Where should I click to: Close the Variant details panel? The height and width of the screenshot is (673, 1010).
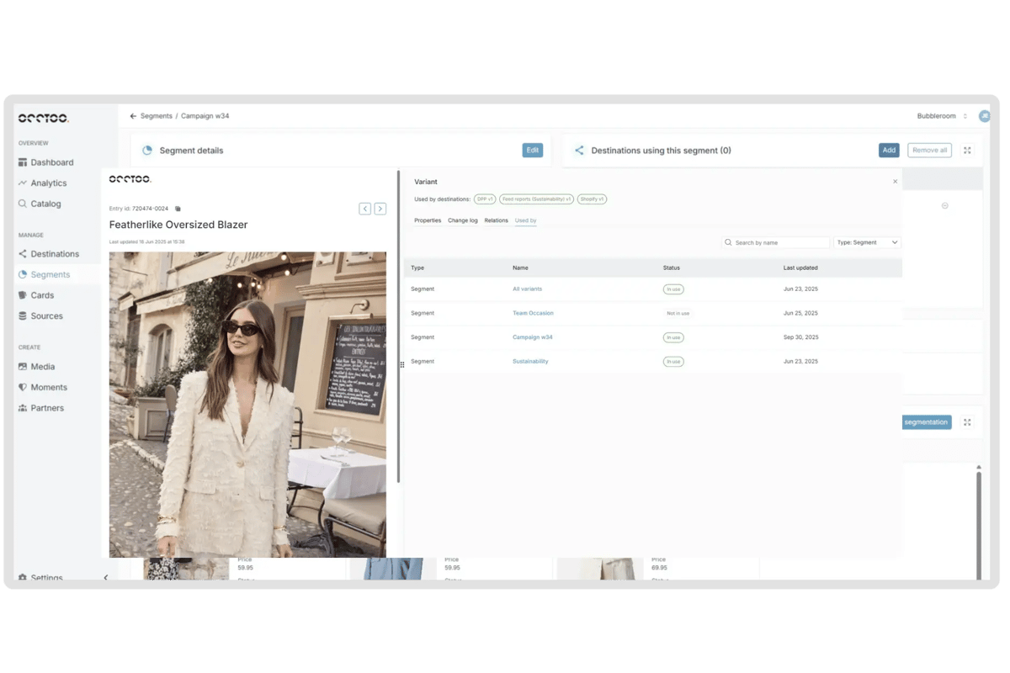coord(895,182)
